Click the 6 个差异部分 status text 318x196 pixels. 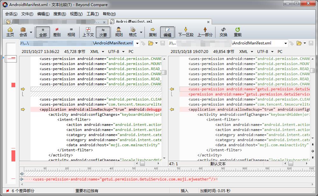23,191
